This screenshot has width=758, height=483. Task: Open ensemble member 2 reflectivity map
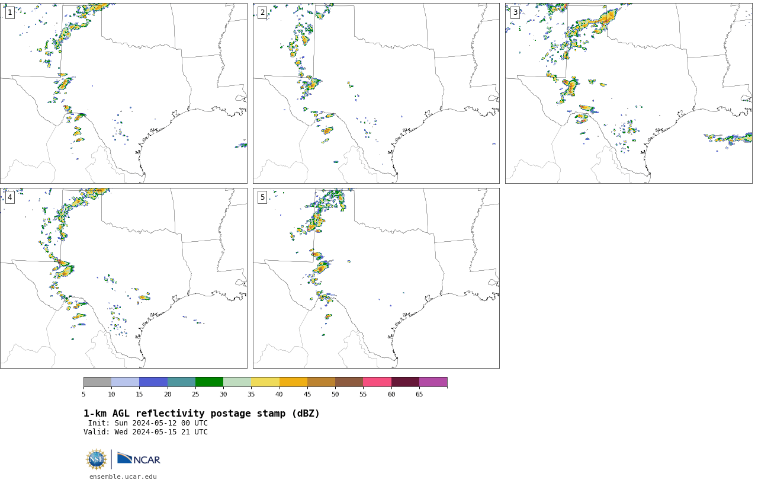click(376, 93)
